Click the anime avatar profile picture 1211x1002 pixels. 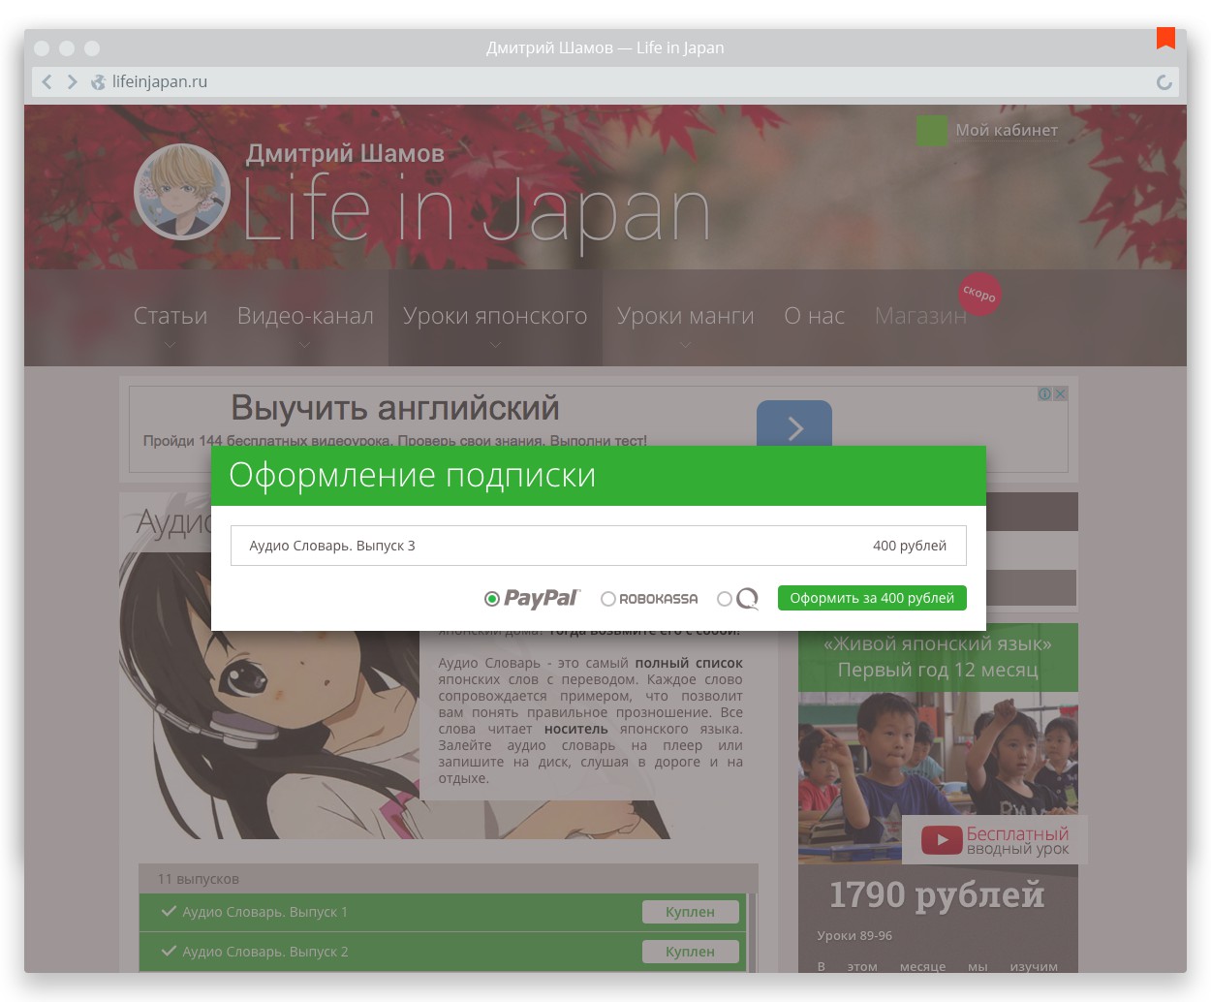click(x=182, y=192)
